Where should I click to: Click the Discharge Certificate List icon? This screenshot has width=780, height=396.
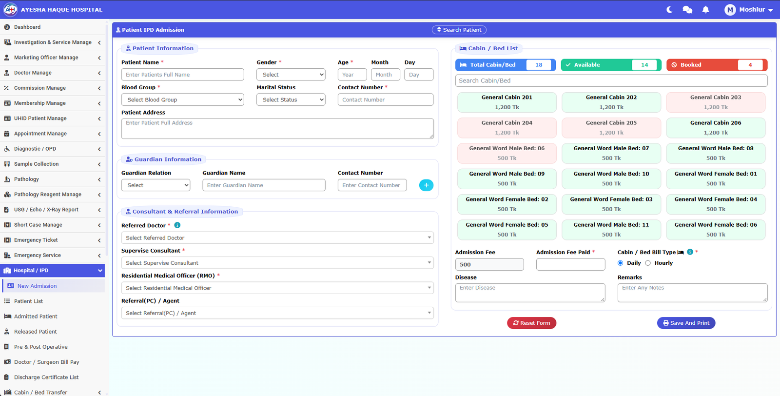7,377
